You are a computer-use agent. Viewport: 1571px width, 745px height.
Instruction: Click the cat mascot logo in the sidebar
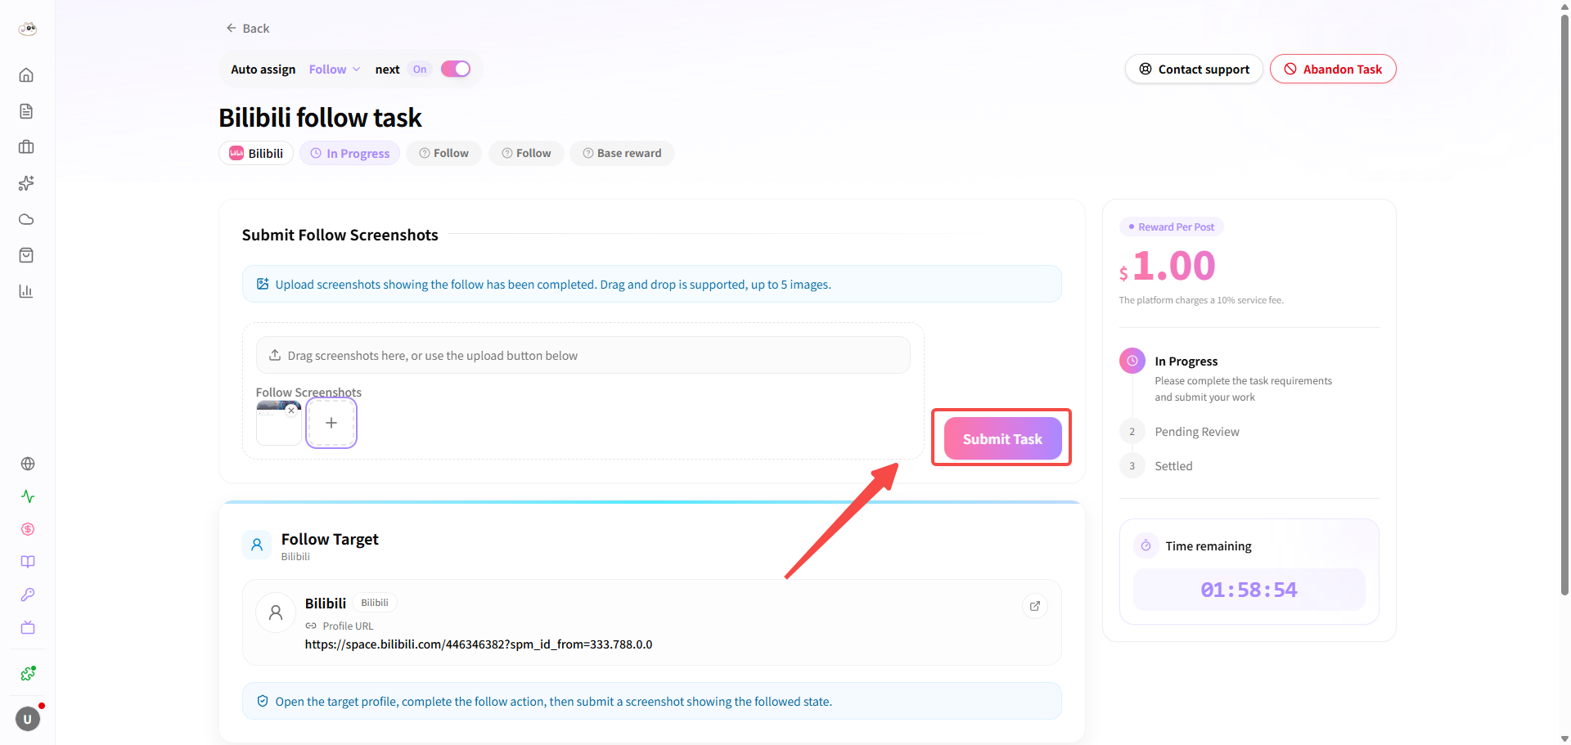click(28, 29)
